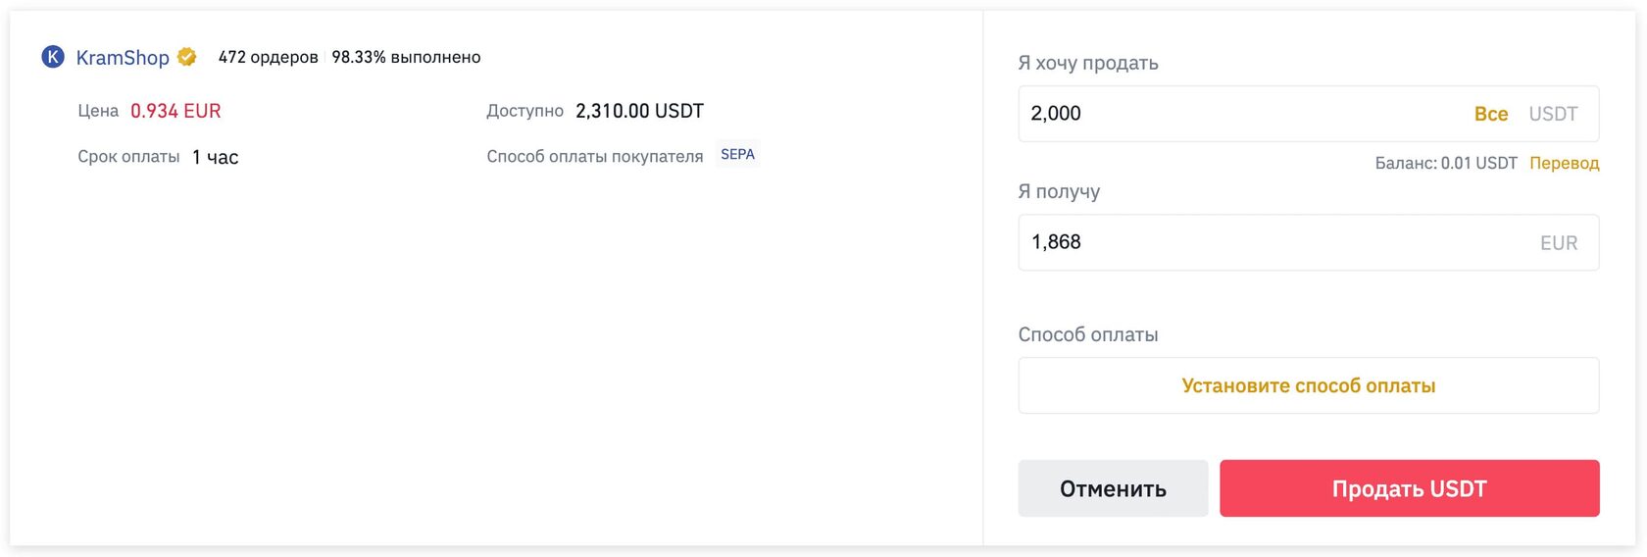1647x557 pixels.
Task: Click the yellow verified merchant badge
Action: pos(186,57)
